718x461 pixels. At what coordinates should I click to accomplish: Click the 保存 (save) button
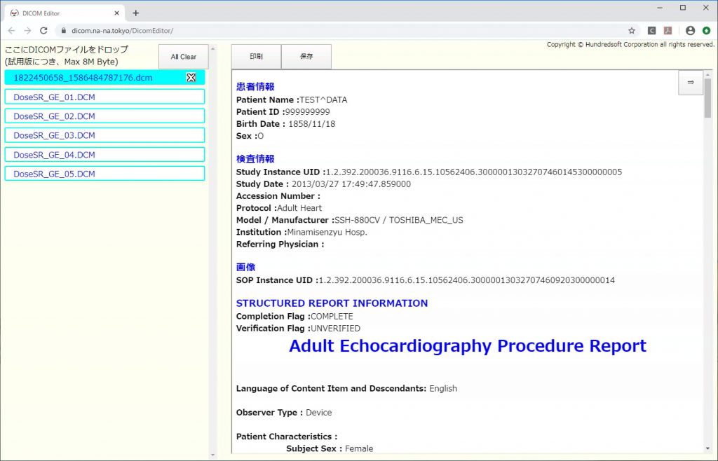tap(306, 57)
